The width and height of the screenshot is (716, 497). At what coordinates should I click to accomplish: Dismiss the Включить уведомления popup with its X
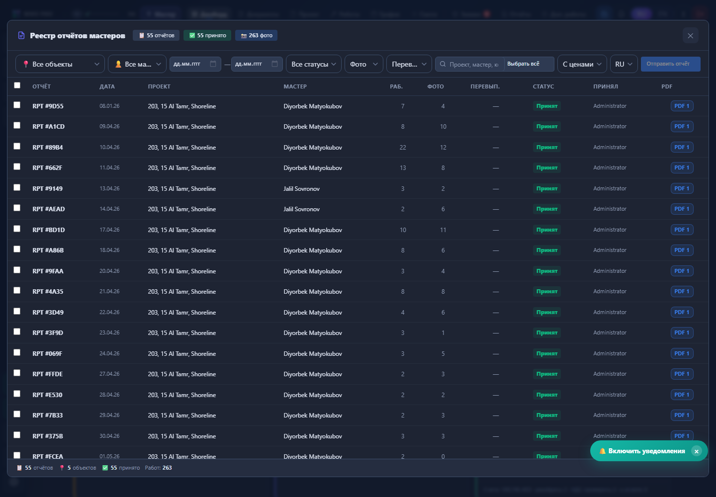697,451
